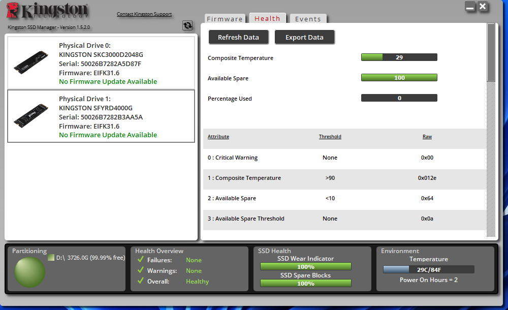Viewport: 508px width, 310px height.
Task: Click the Overall Healthy status text
Action: coord(197,282)
